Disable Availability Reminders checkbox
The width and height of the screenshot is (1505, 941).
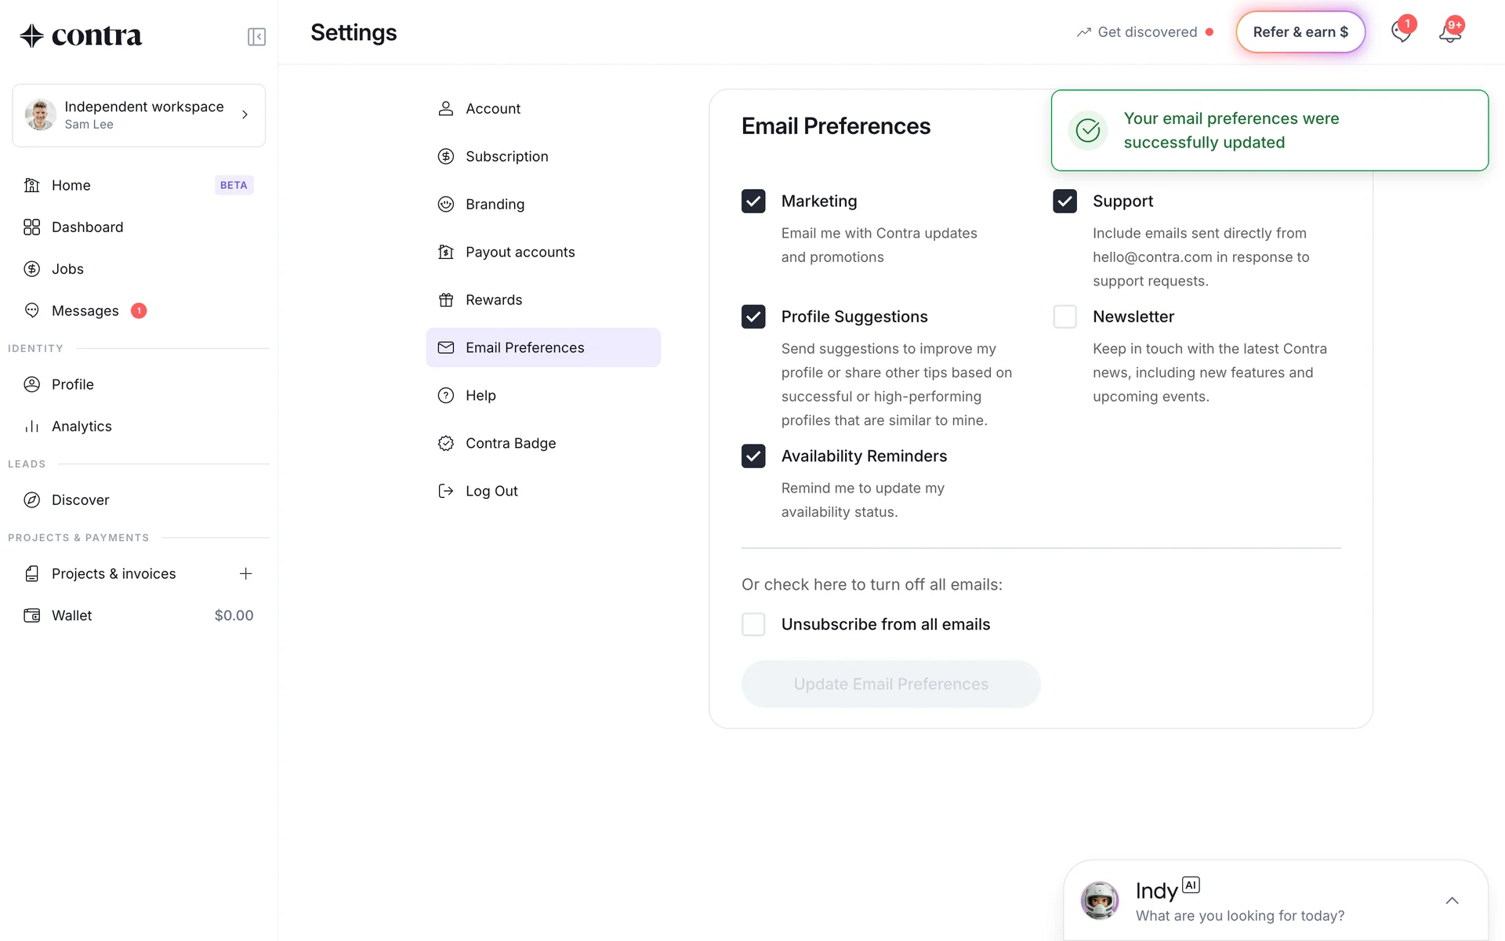[753, 456]
